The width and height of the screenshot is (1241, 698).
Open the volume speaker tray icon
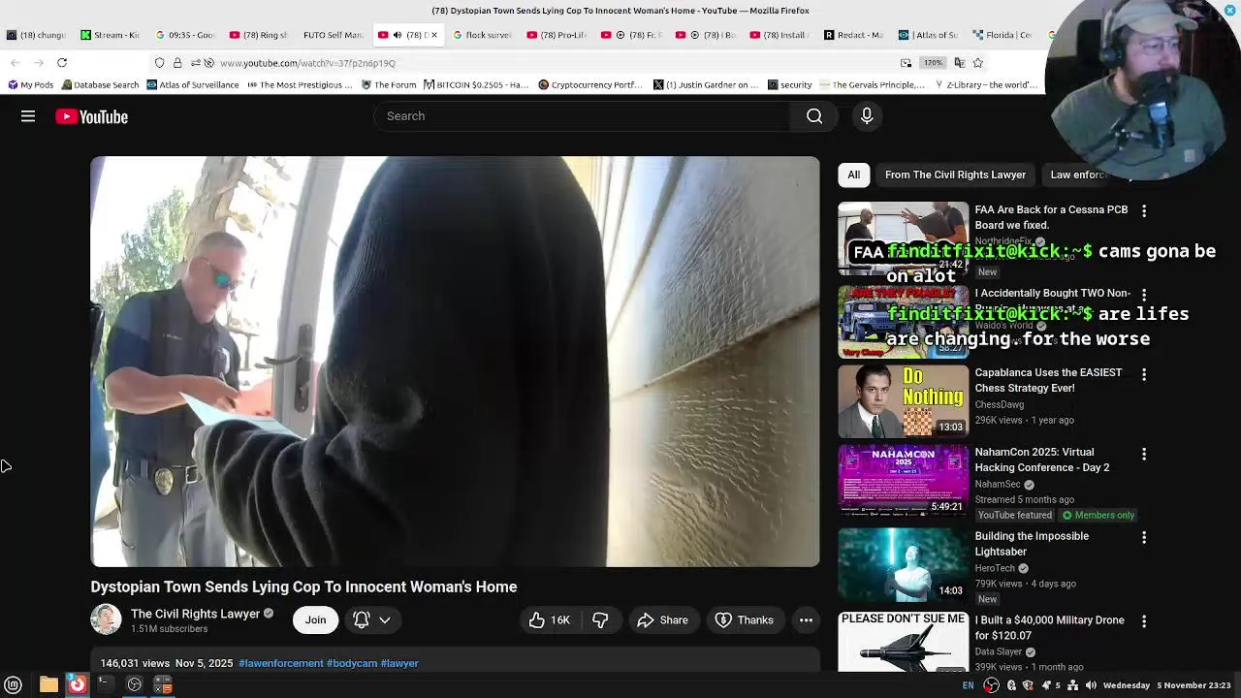(x=1091, y=685)
